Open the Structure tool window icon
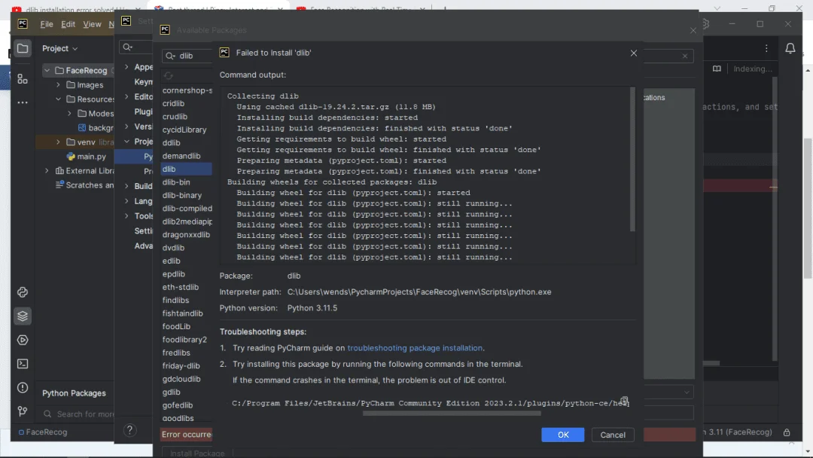This screenshot has height=458, width=813. pos(23,79)
